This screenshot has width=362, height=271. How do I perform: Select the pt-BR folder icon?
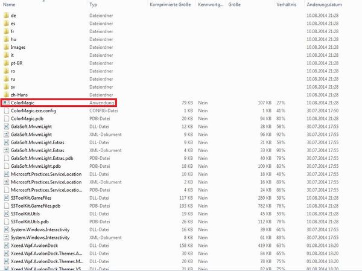point(6,63)
